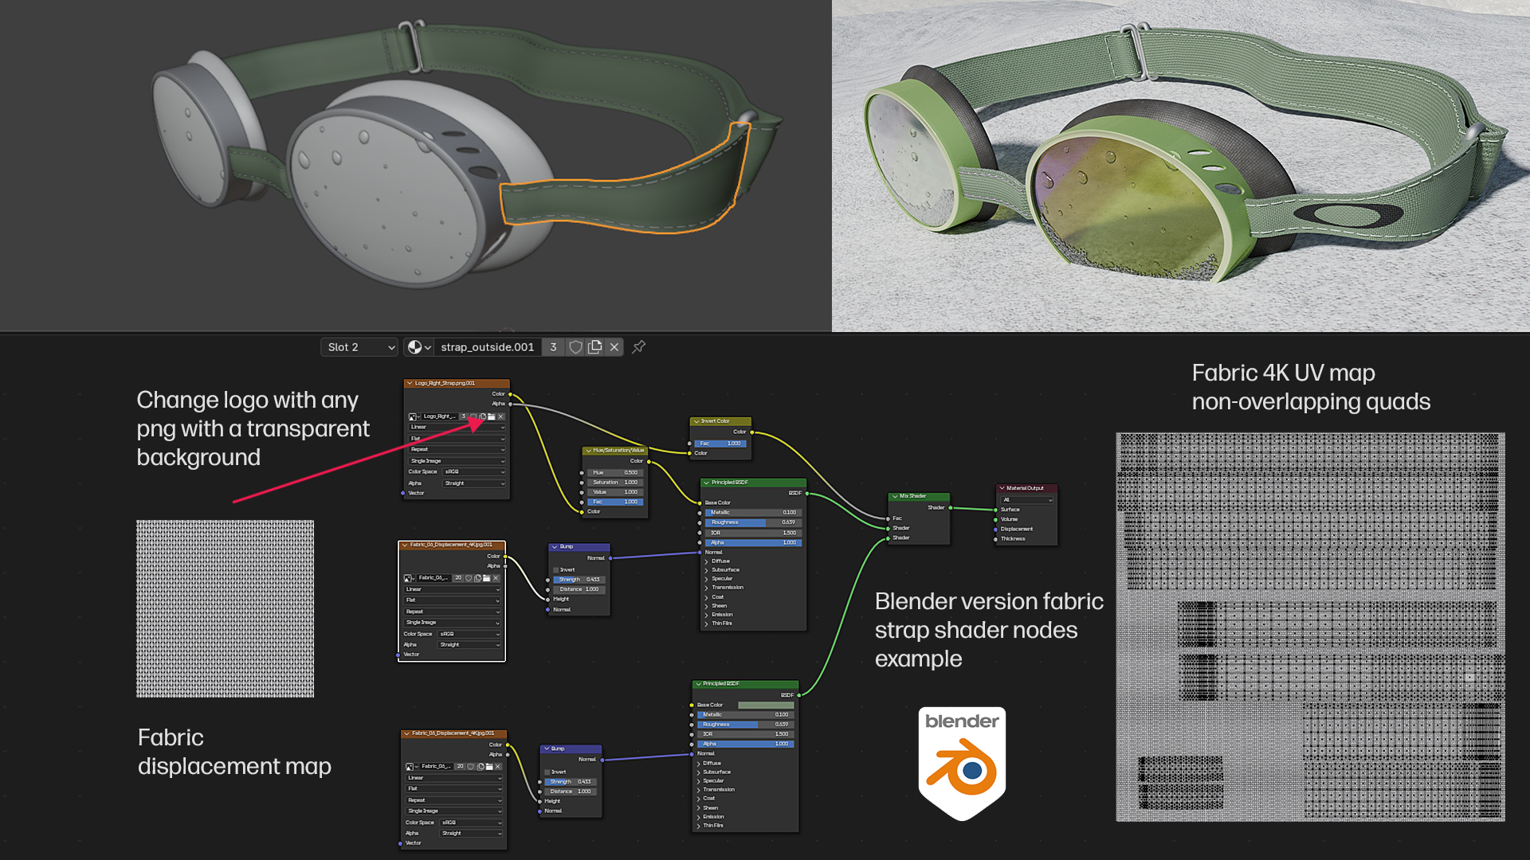Click the material user count 3 button
Viewport: 1530px width, 860px height.
(553, 347)
